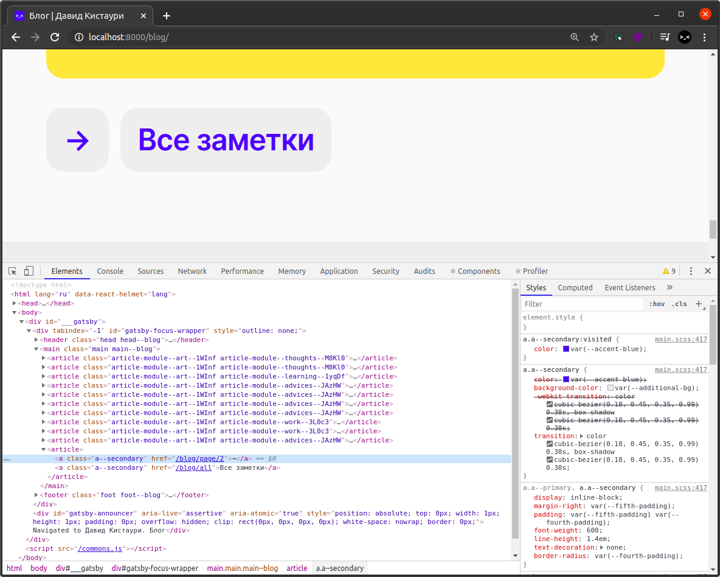Switch to the Computed styles tab

tap(575, 287)
